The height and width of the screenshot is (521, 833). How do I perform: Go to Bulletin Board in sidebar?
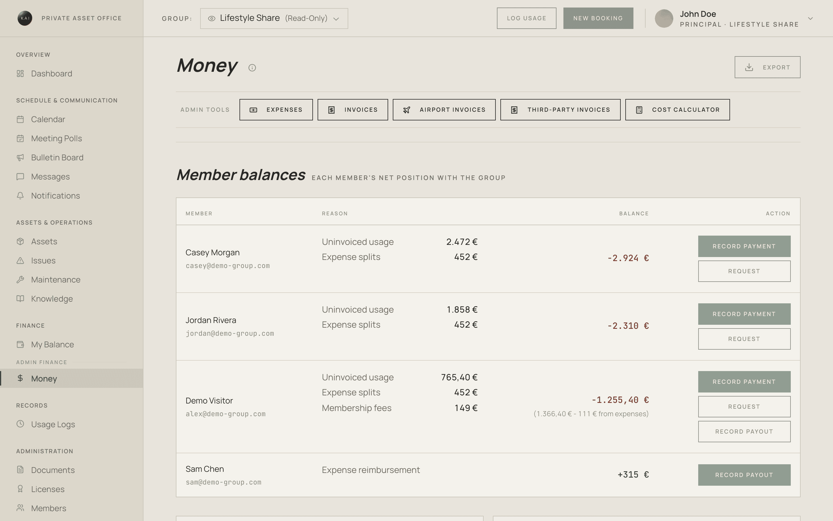[57, 157]
